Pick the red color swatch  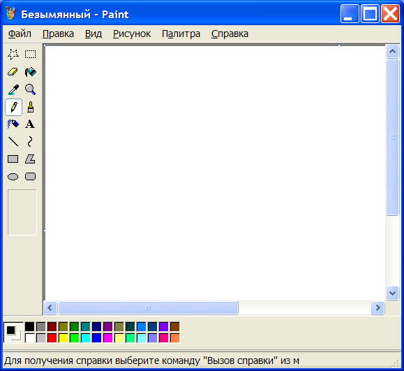(52, 338)
